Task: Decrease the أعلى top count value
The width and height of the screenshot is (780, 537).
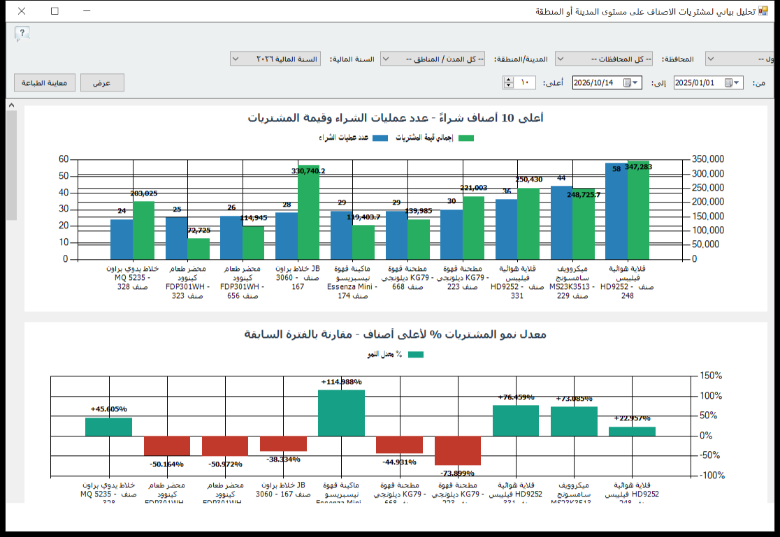Action: point(508,85)
